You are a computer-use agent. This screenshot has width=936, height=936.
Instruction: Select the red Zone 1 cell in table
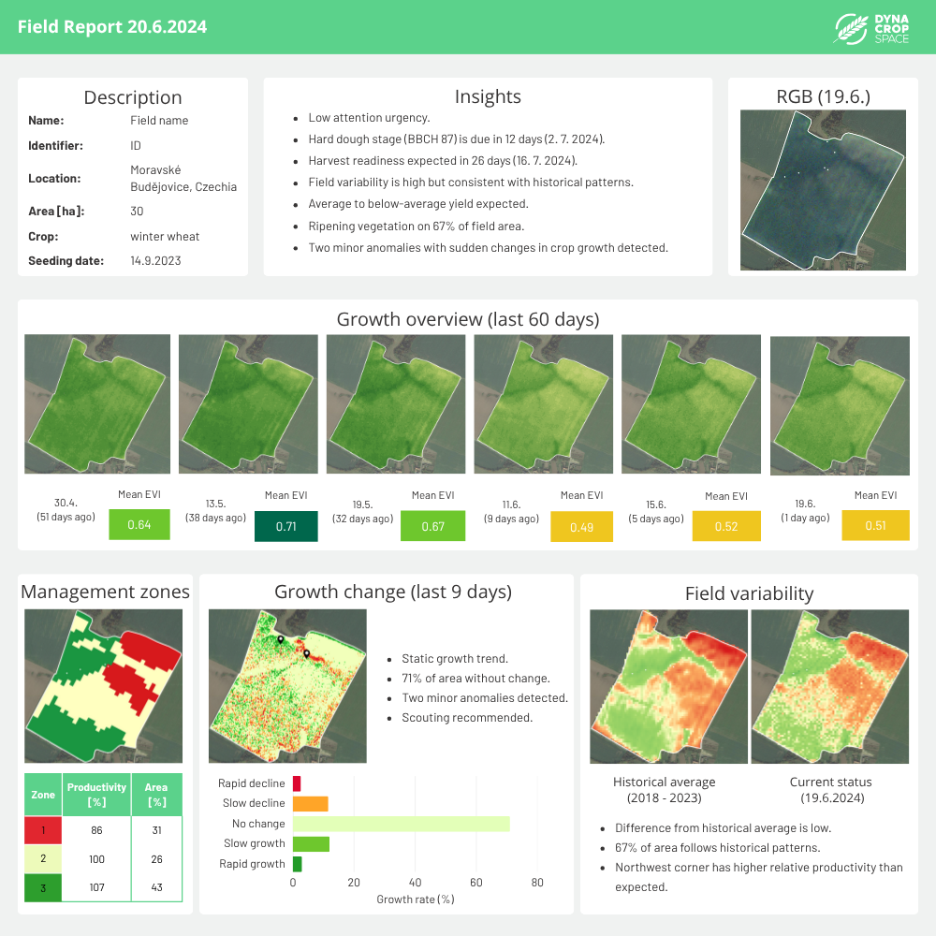coord(43,830)
